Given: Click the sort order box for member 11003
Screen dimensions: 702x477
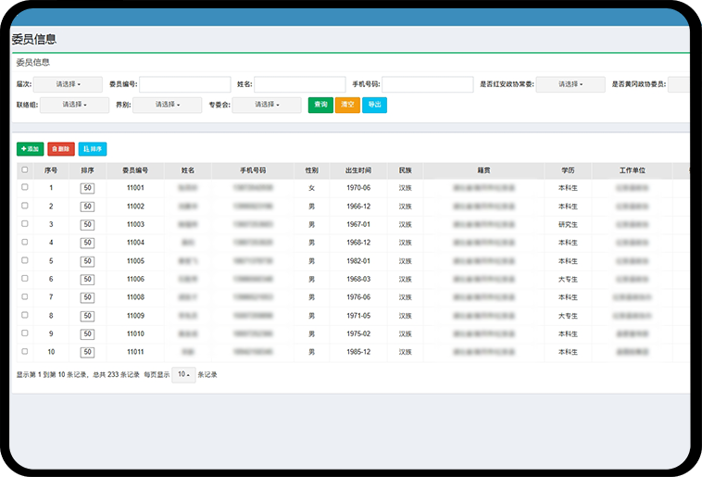Looking at the screenshot, I should pos(88,224).
